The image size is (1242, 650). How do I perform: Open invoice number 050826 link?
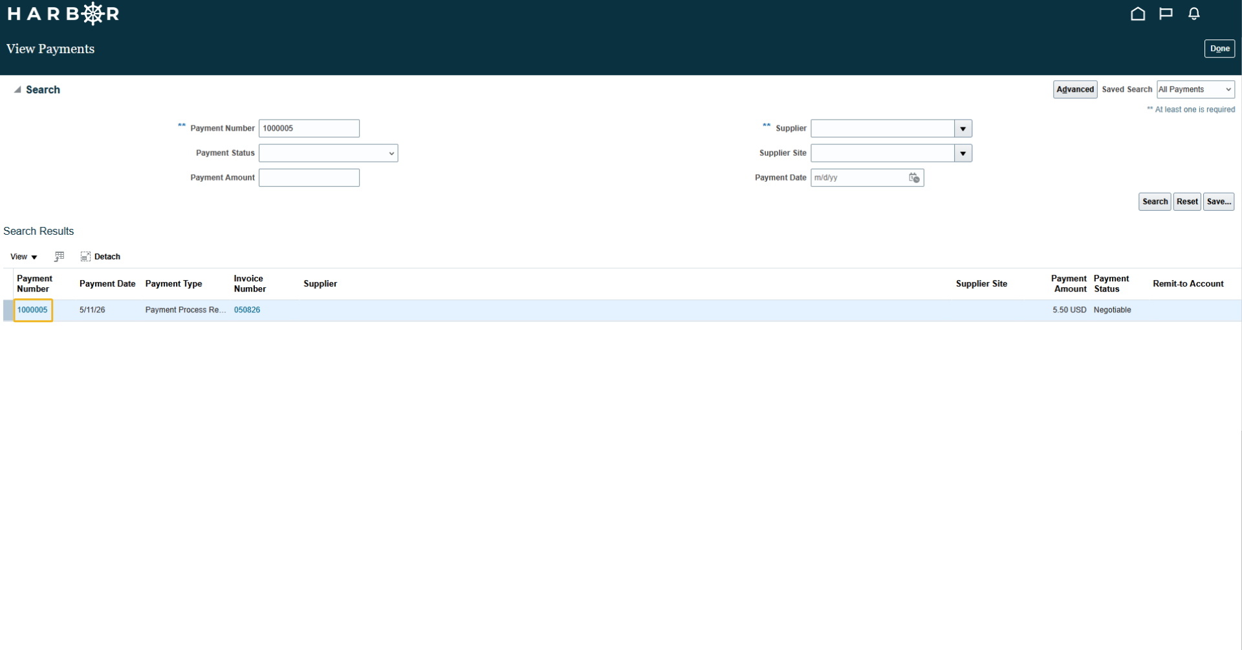pos(247,310)
